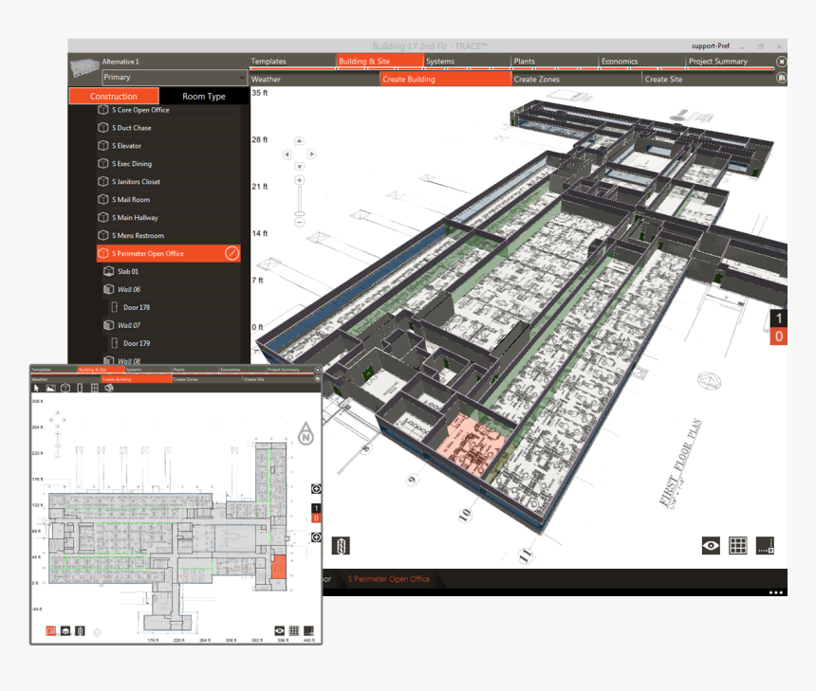Image resolution: width=816 pixels, height=691 pixels.
Task: Select S Janitors Closet room
Action: (169, 181)
